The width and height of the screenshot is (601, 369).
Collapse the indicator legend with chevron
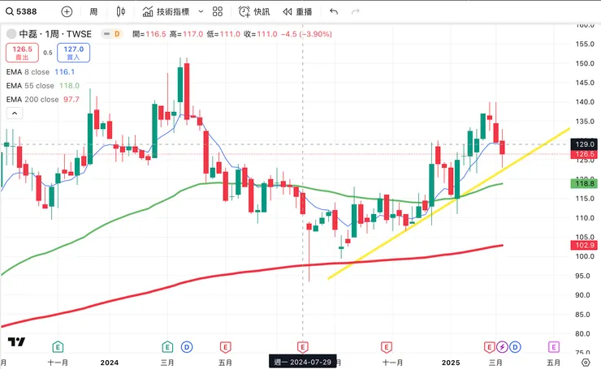[x=15, y=114]
